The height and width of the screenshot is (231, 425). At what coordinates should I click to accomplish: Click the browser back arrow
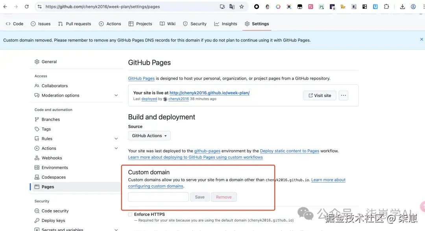[5, 7]
